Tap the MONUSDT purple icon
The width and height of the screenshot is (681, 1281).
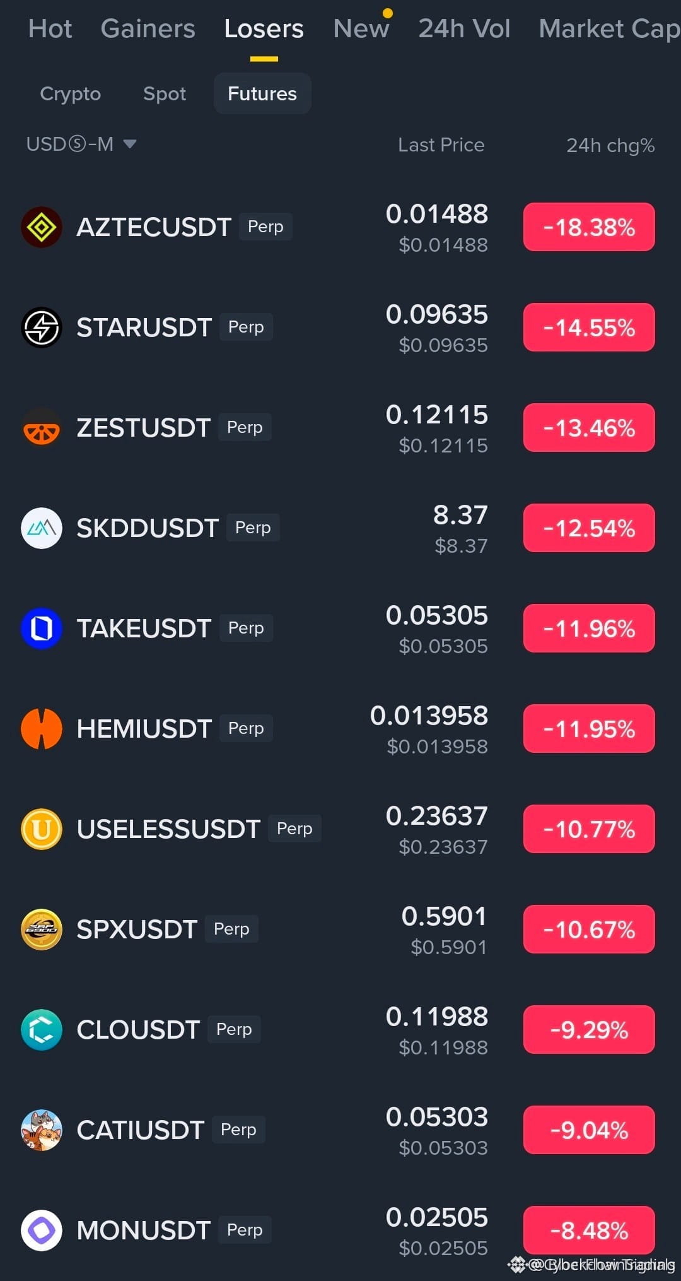click(x=42, y=1231)
